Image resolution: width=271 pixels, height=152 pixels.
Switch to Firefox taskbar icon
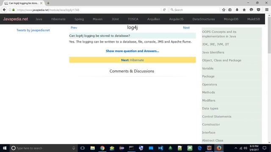coord(219,148)
